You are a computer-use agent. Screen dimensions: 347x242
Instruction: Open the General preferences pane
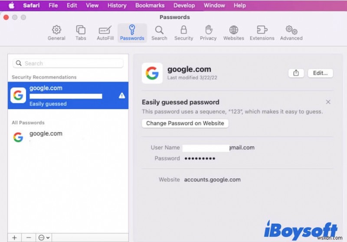point(56,33)
